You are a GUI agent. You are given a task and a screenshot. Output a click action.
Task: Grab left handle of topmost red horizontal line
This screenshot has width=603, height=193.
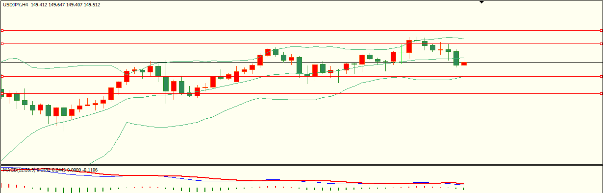click(2, 30)
